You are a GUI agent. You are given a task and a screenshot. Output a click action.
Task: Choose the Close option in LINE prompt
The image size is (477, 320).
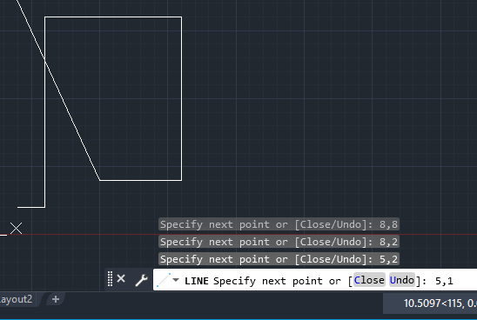point(369,280)
